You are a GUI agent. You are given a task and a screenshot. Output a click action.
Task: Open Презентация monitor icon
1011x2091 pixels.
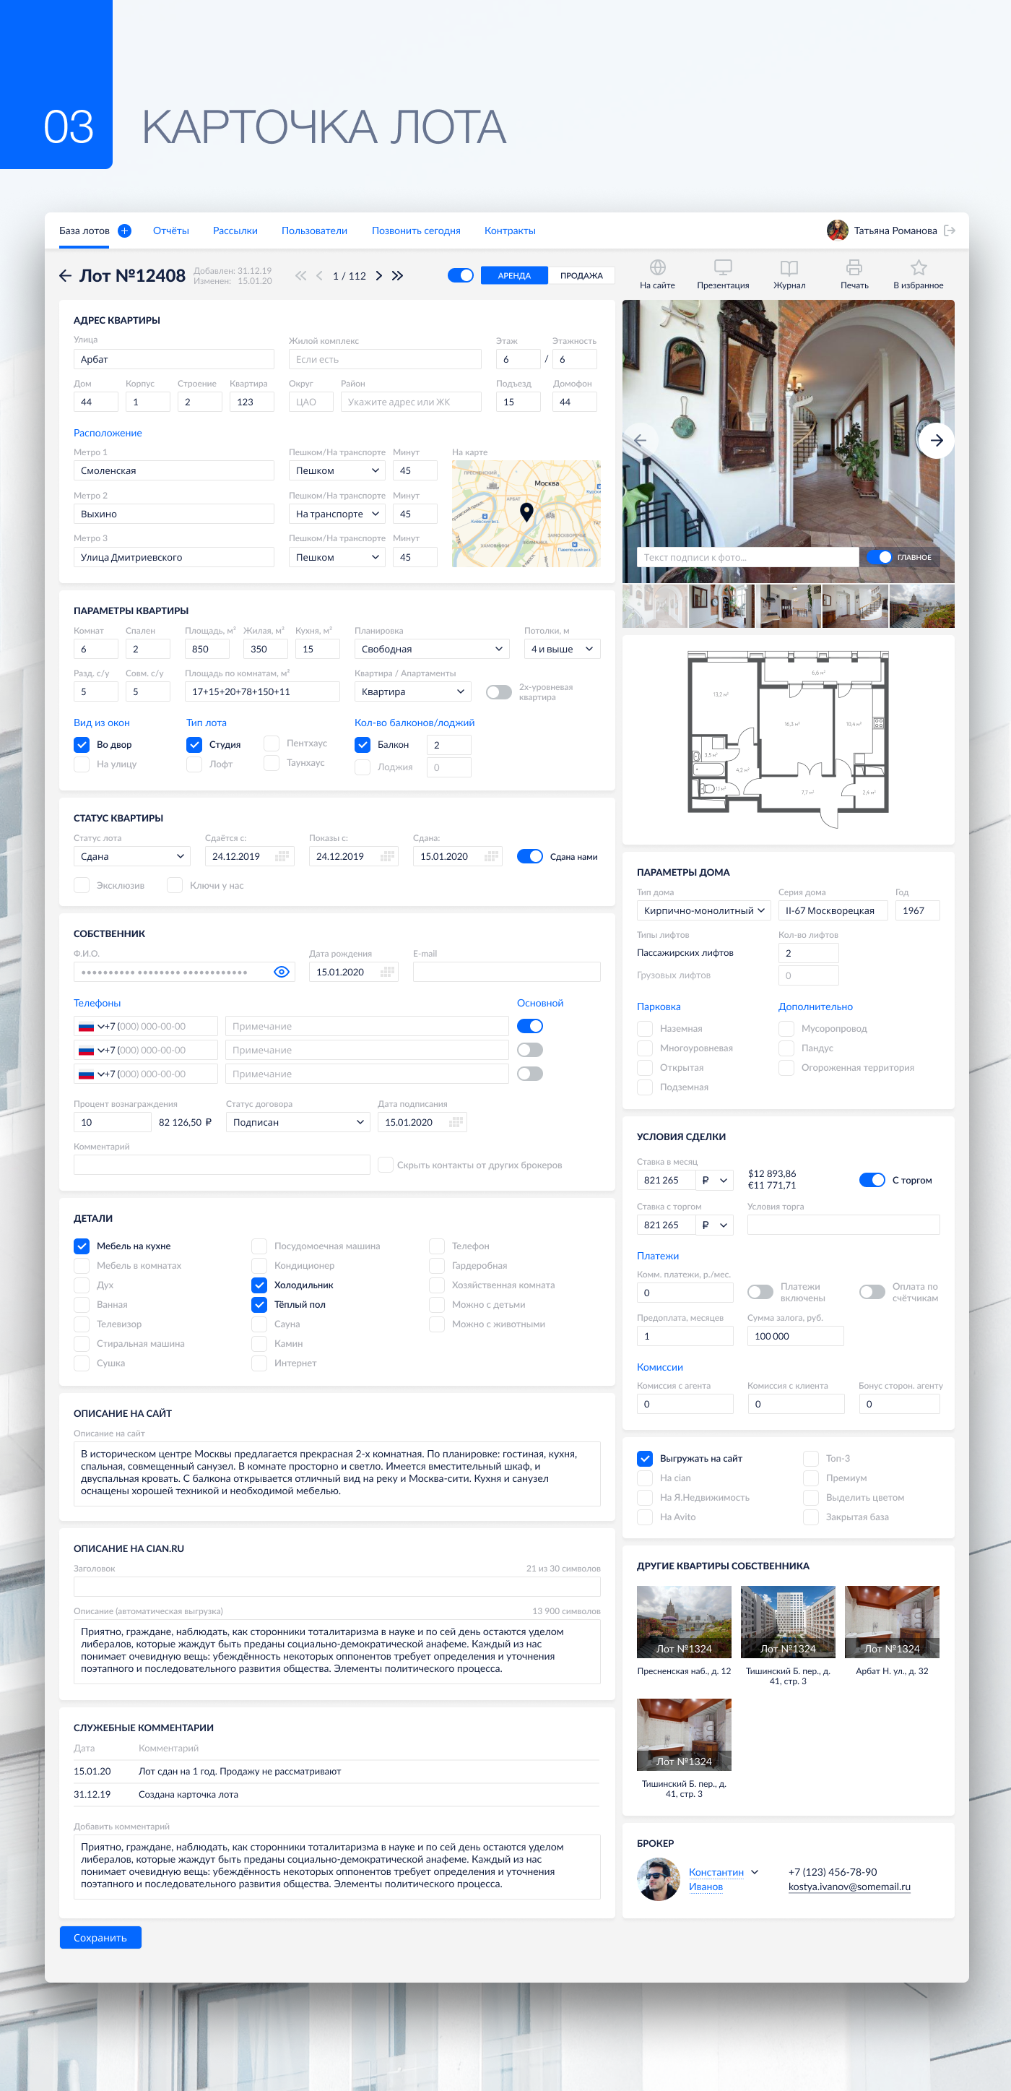[722, 268]
